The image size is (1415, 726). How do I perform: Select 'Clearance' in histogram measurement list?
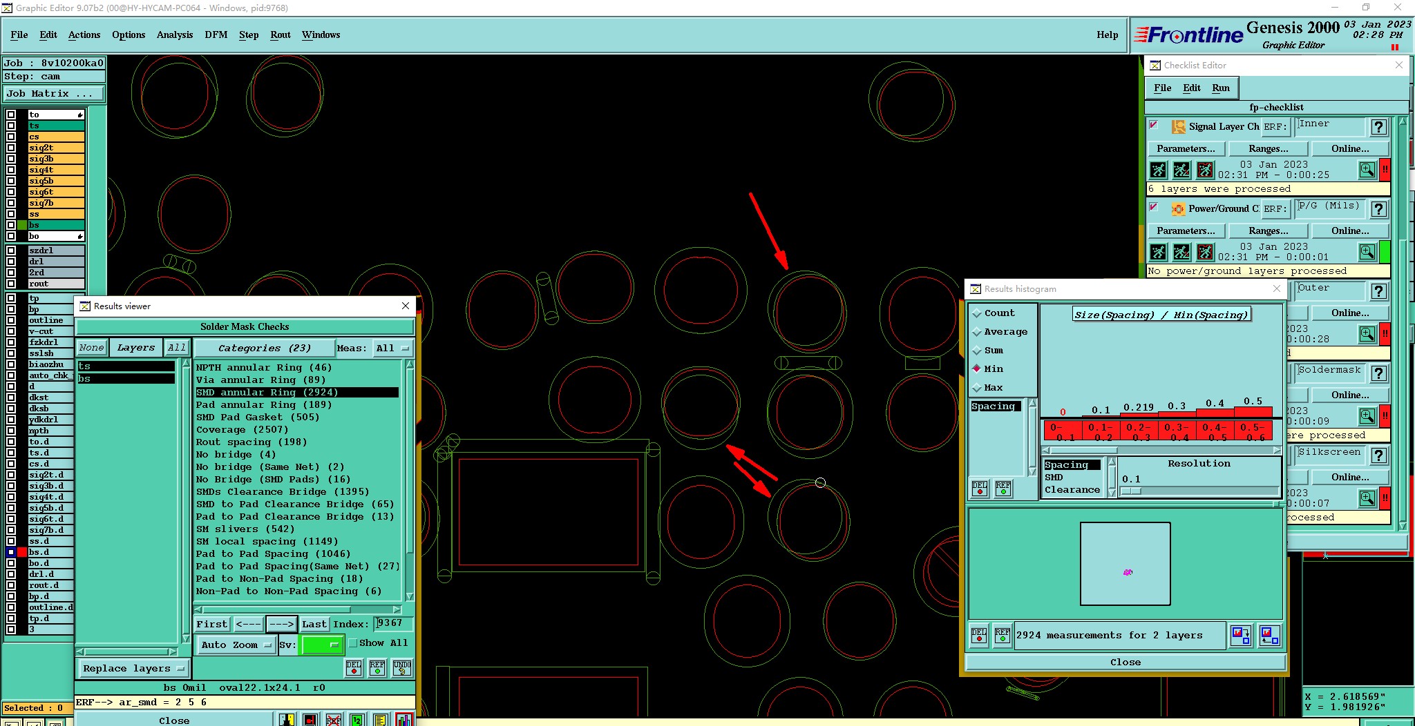[1072, 490]
